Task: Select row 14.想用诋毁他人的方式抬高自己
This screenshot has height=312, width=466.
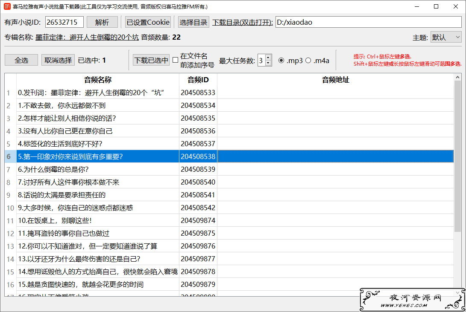Action: point(98,272)
